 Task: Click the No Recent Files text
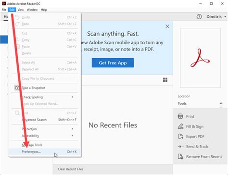click(113, 125)
